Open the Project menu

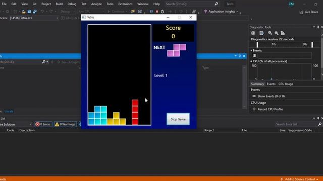(46, 4)
